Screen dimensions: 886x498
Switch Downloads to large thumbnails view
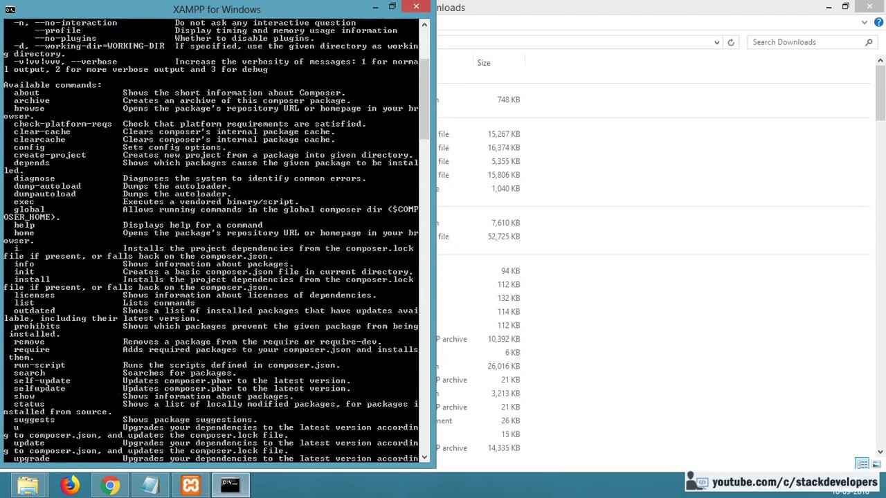click(x=876, y=463)
